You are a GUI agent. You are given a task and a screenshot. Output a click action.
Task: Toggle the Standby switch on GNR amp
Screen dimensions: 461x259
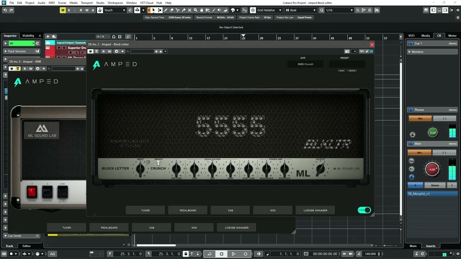point(47,191)
